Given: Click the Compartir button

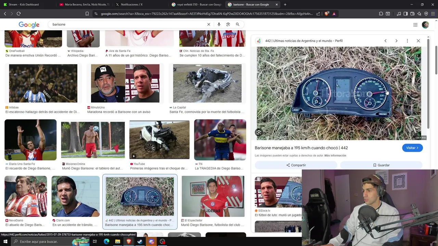Looking at the screenshot, I should [x=296, y=165].
